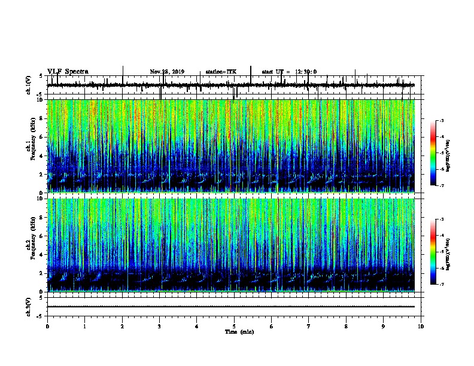
Task: Click time axis tick label '4'
Action: click(197, 327)
